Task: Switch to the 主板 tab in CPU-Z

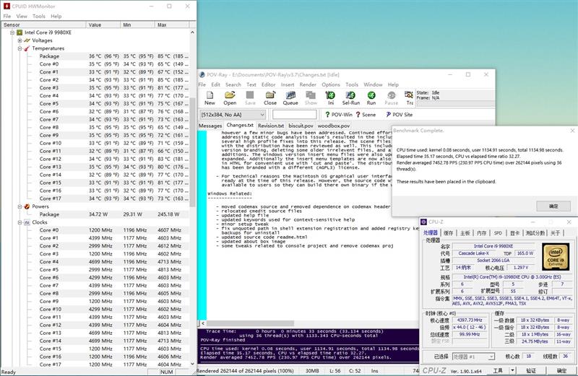Action: coord(465,232)
